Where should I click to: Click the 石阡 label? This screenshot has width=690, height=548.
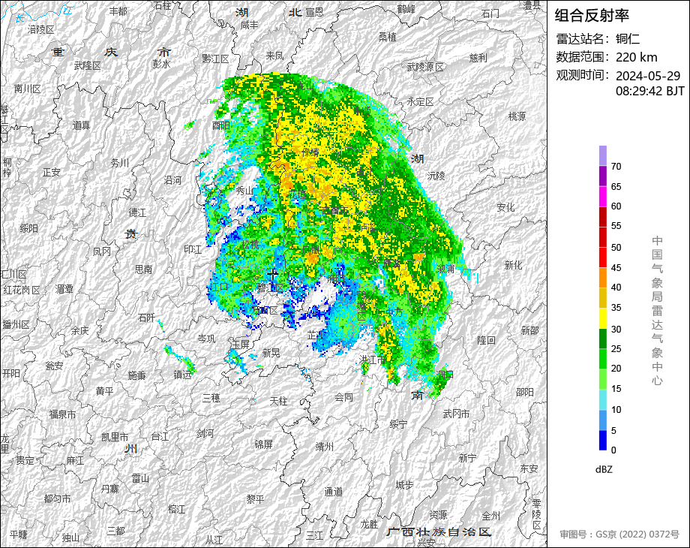(146, 318)
